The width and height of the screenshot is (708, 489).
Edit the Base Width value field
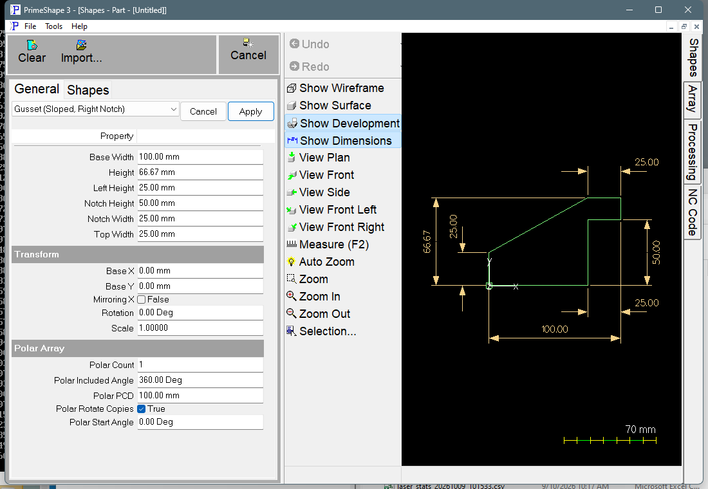(x=200, y=157)
